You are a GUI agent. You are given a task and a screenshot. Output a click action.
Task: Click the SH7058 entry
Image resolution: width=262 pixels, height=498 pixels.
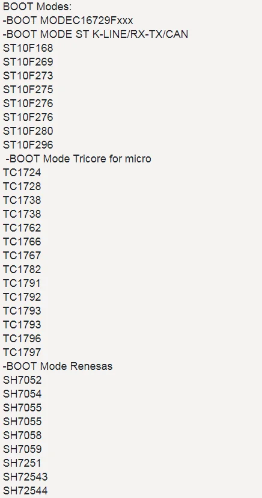point(22,435)
